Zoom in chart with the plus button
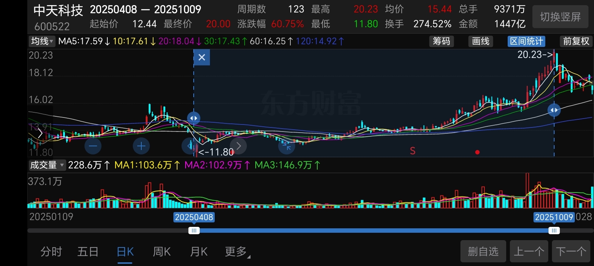This screenshot has width=594, height=266. [141, 146]
